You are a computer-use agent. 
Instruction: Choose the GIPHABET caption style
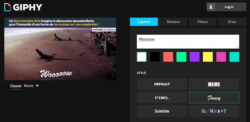(x=214, y=111)
